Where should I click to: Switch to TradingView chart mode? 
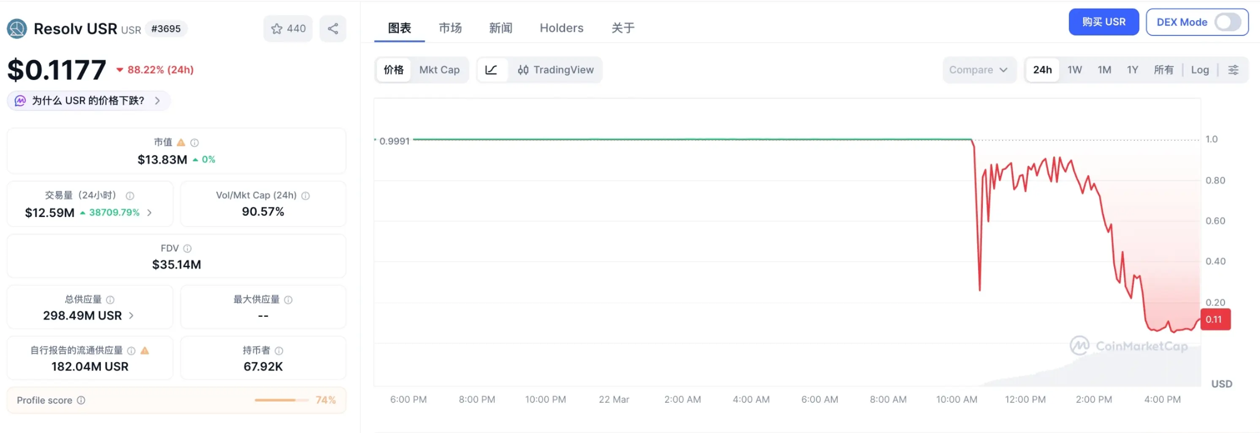click(556, 70)
